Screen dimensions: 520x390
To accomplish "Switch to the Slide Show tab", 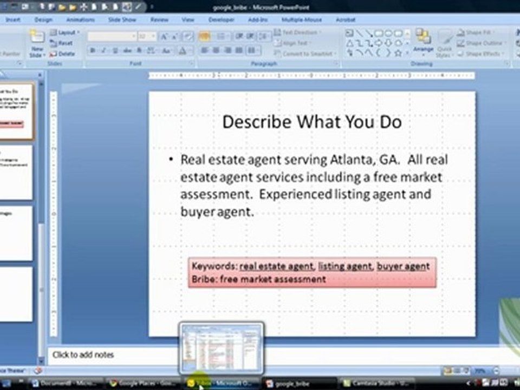I will pos(122,19).
